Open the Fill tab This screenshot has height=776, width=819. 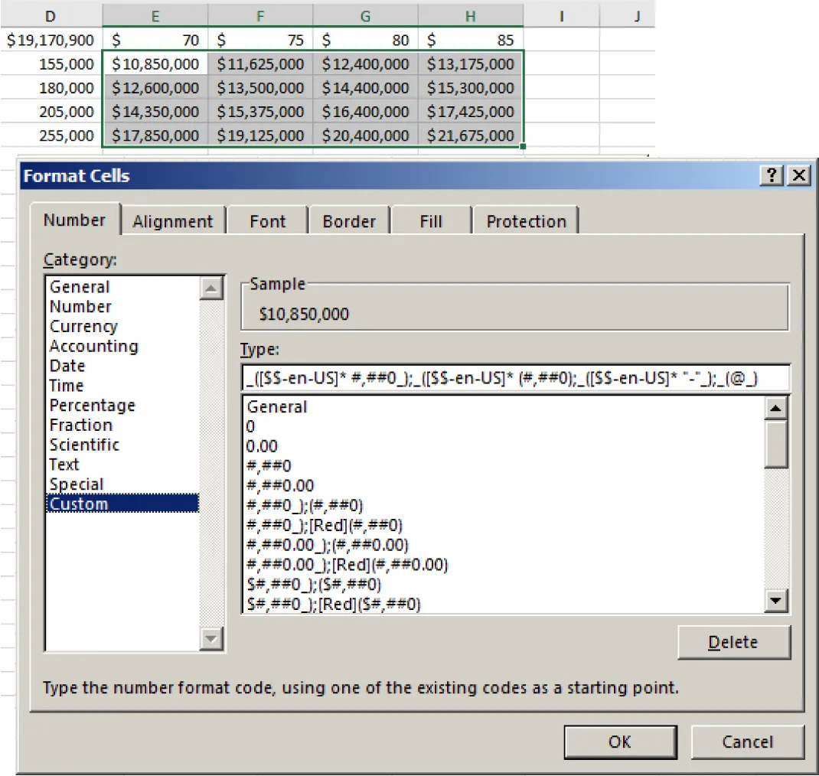tap(430, 220)
